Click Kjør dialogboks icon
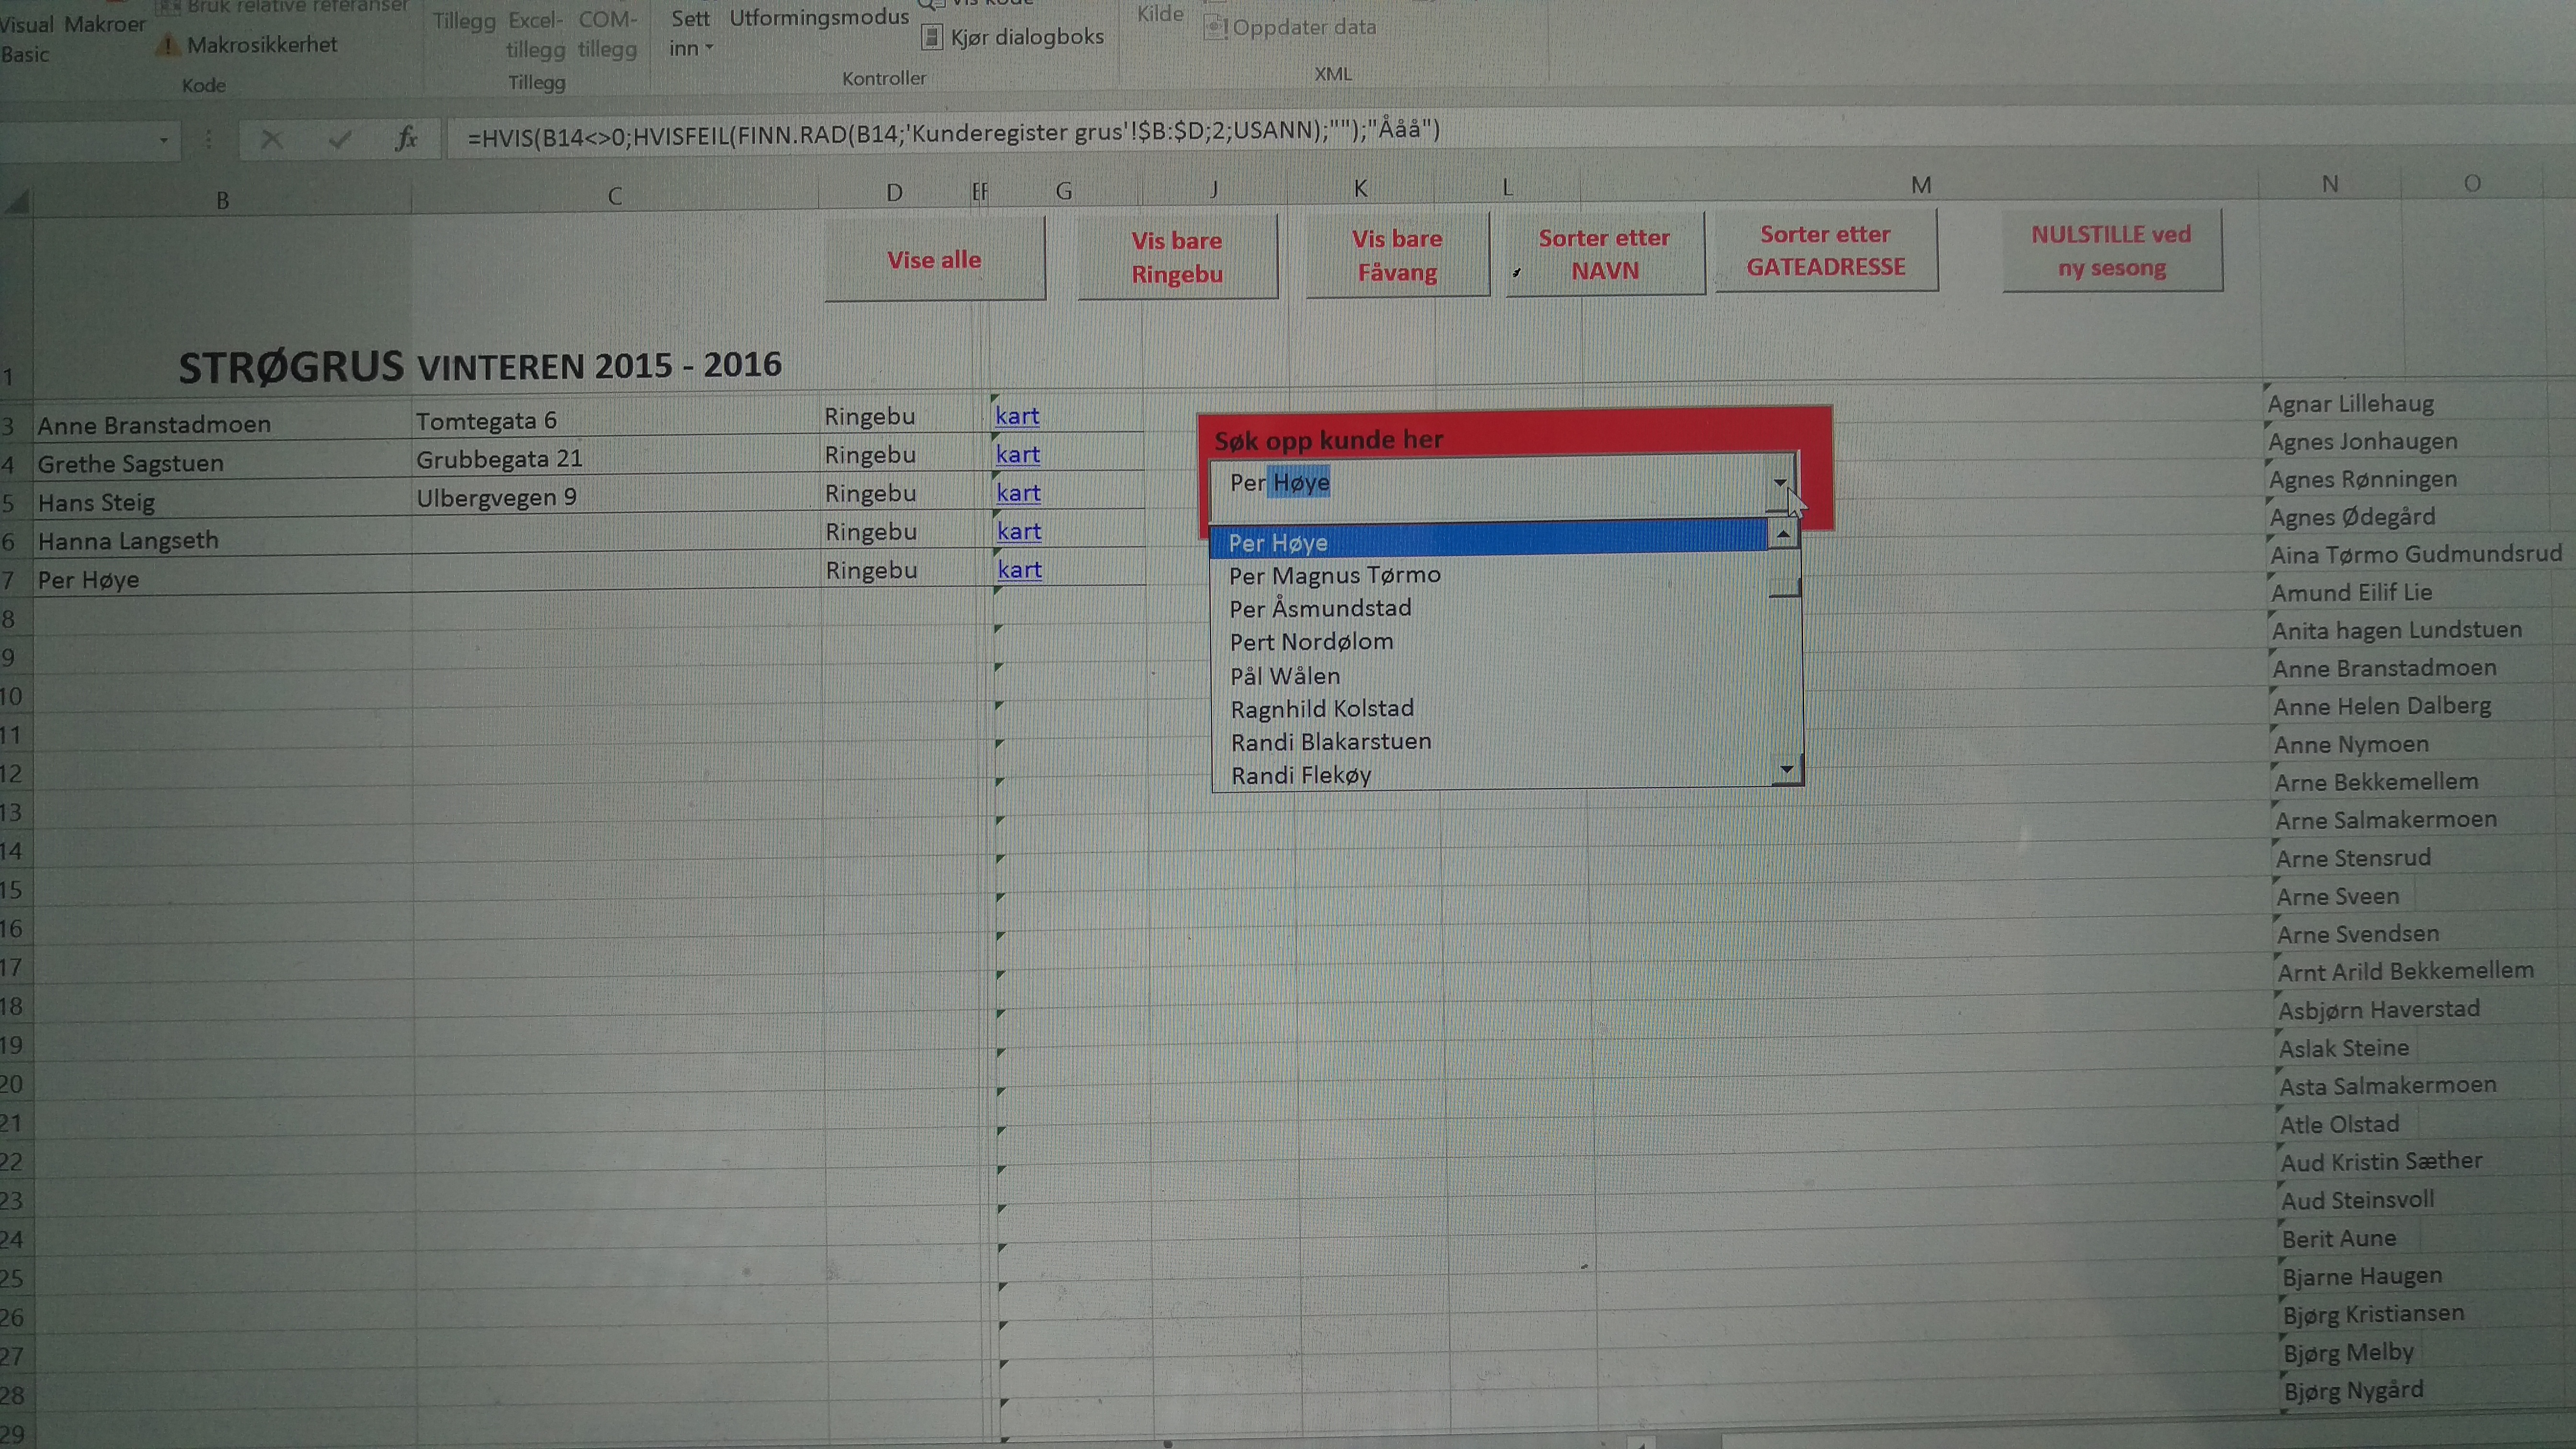 931,38
